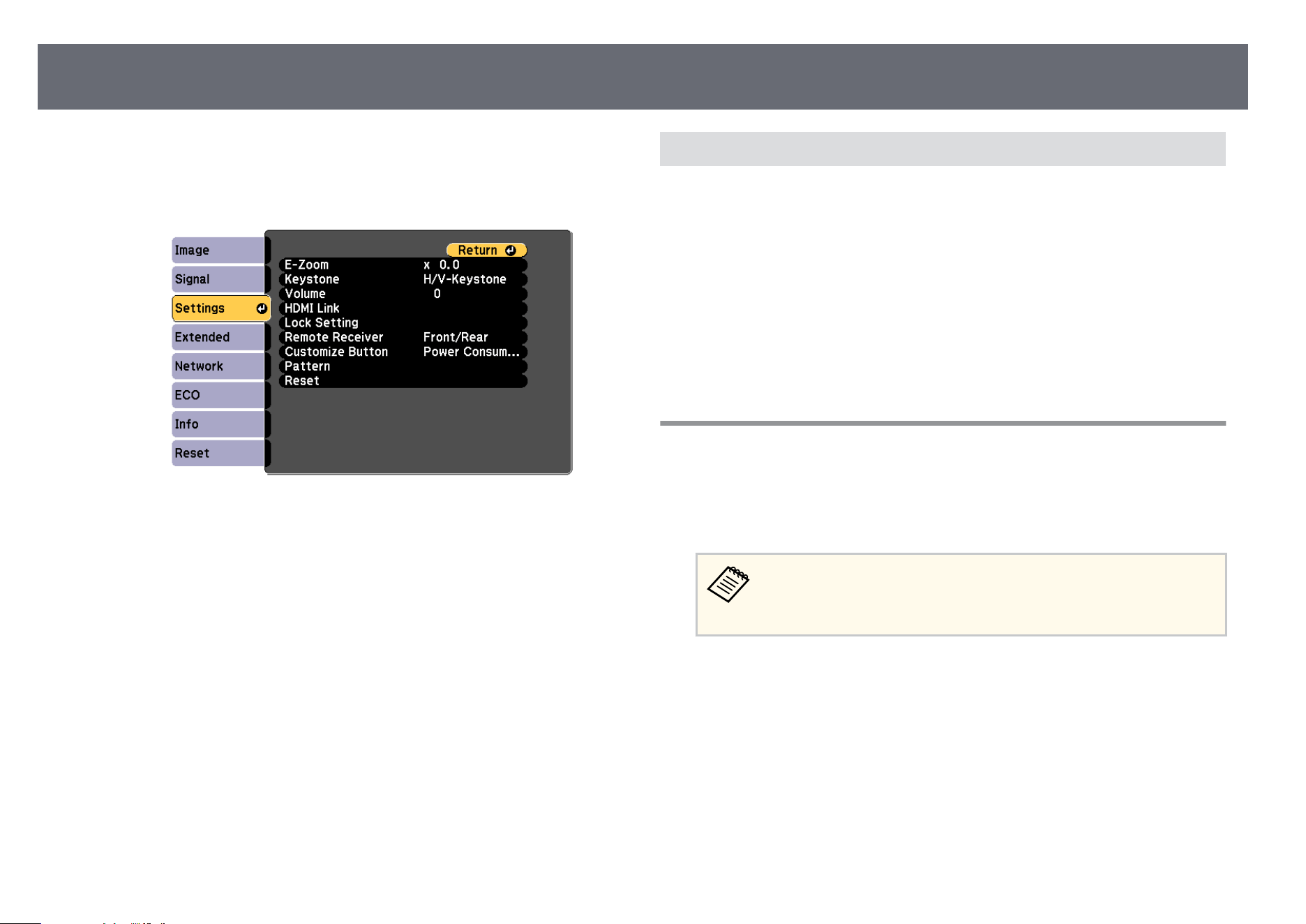The image size is (1306, 924).
Task: Select the Customize Button setting
Action: [403, 352]
